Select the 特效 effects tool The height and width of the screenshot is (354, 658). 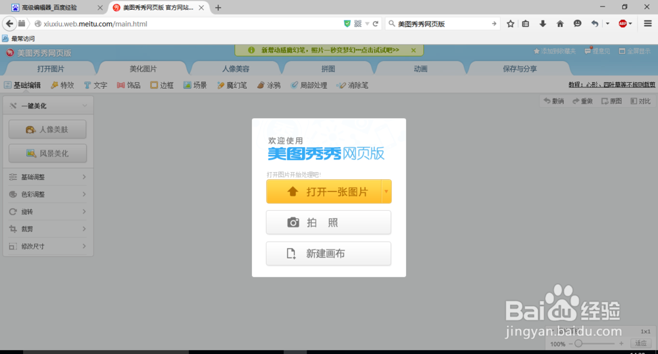[x=63, y=85]
